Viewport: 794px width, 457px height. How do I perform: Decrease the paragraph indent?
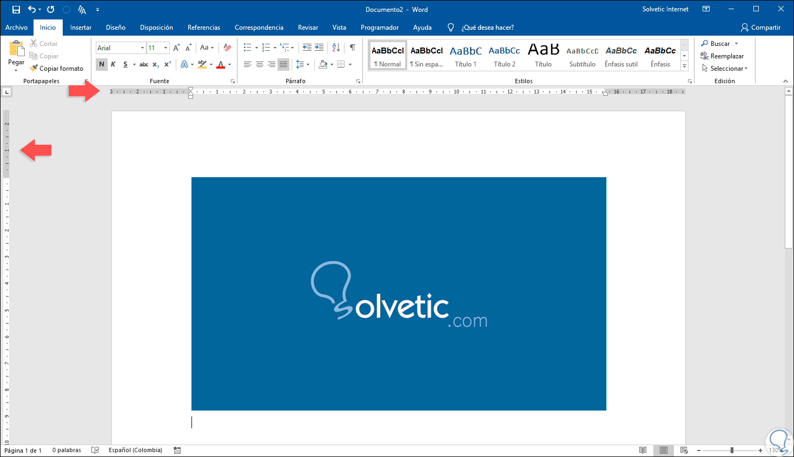[x=307, y=48]
